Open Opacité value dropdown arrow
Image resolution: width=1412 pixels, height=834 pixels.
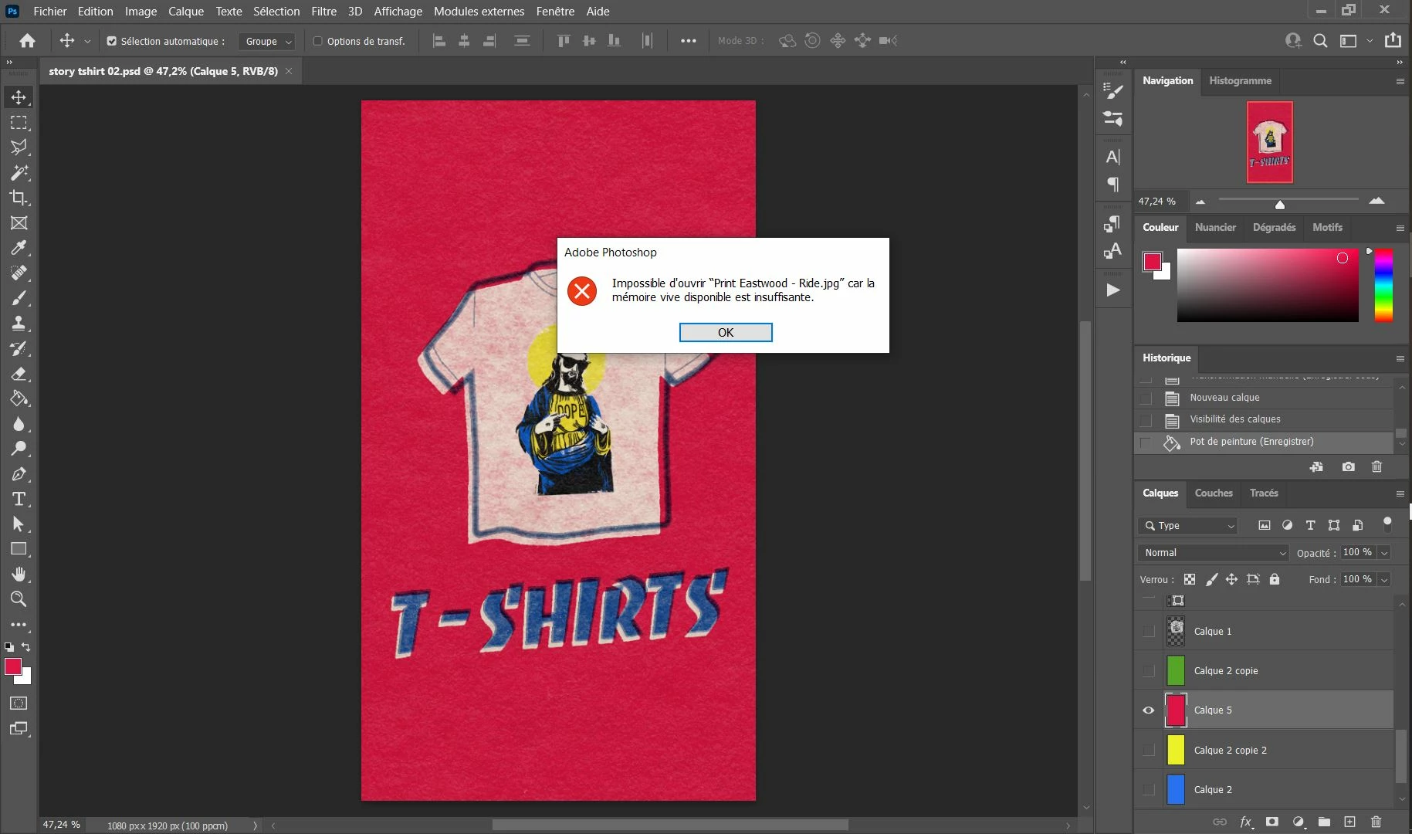coord(1384,552)
